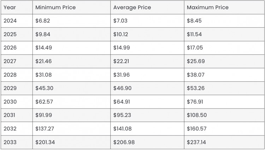Image resolution: width=265 pixels, height=151 pixels.
Task: Select the Minimum Price column header
Action: 71,7
